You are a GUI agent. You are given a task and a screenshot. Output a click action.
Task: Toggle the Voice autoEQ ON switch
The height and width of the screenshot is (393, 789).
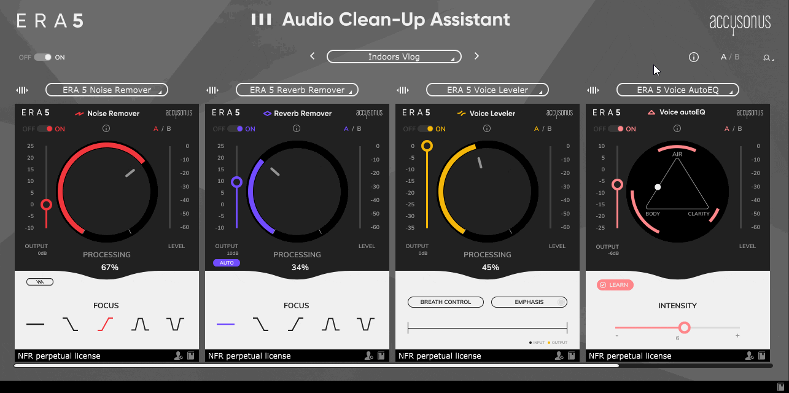(x=616, y=129)
